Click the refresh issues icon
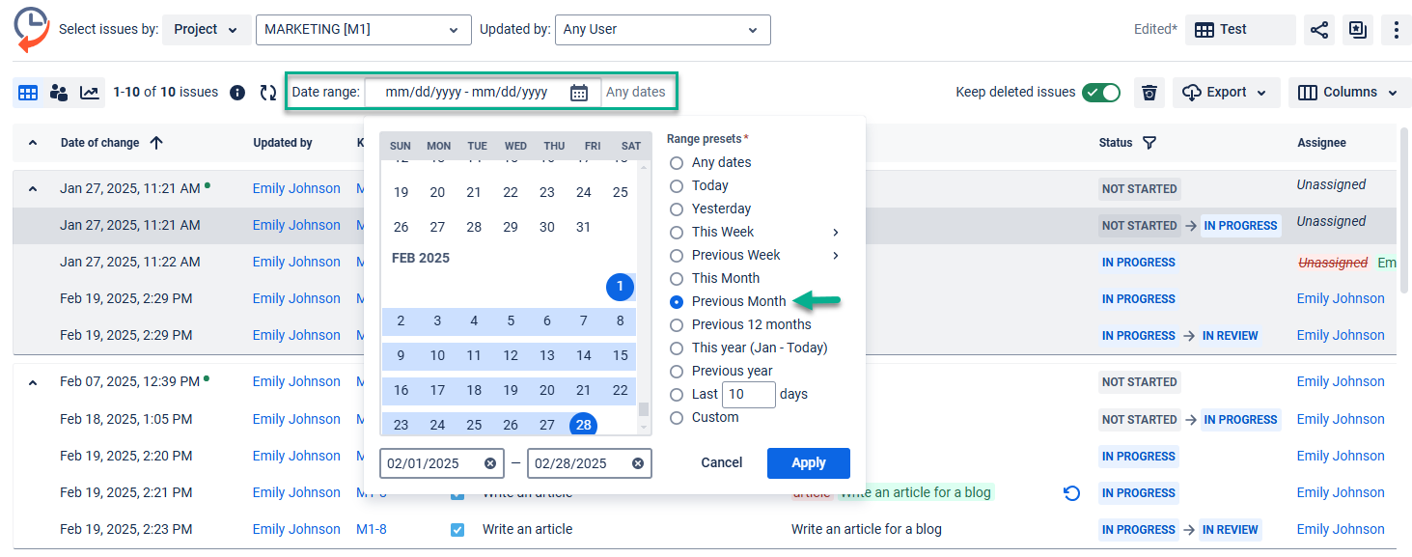The height and width of the screenshot is (557, 1412). tap(268, 93)
